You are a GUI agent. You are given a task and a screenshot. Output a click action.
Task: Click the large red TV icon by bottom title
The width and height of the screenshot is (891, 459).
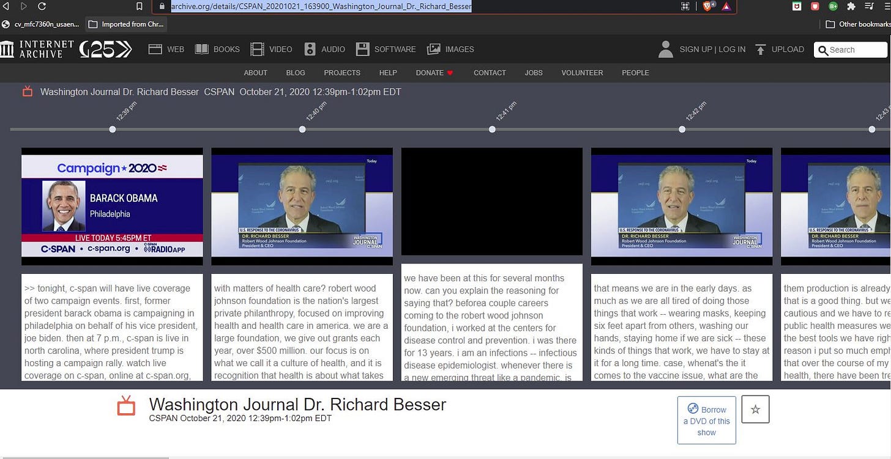point(126,406)
